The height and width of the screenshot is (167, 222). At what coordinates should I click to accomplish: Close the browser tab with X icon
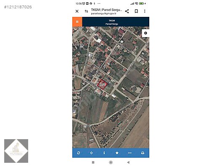[x=77, y=11]
